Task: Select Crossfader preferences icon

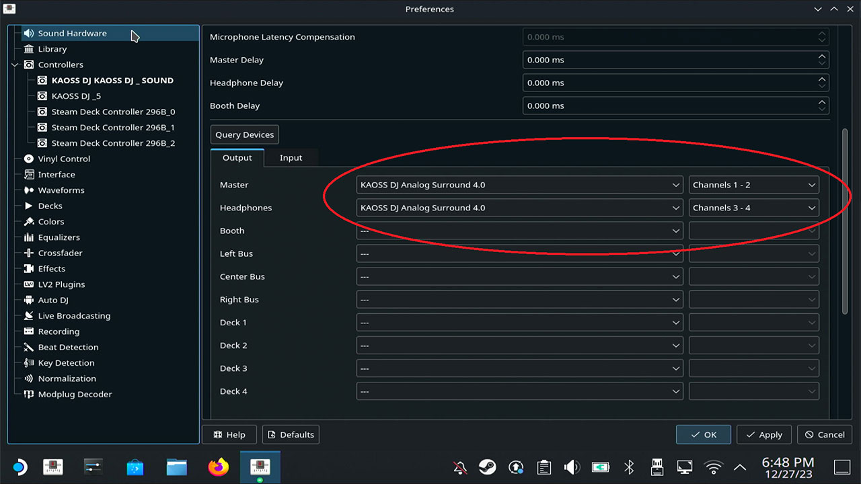Action: (x=28, y=253)
